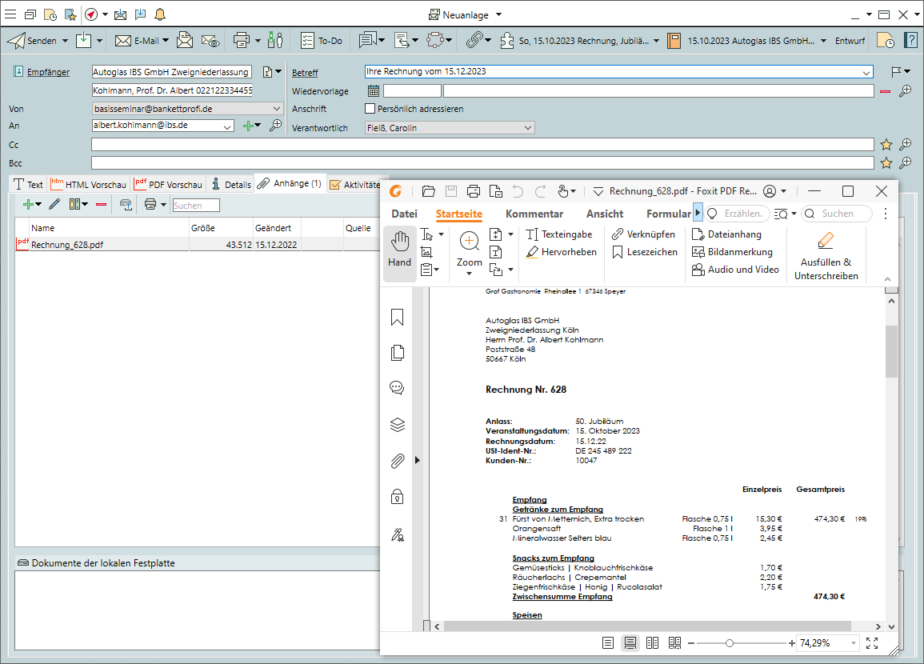Expand the Betreff subject dropdown
924x664 pixels.
pyautogui.click(x=866, y=72)
